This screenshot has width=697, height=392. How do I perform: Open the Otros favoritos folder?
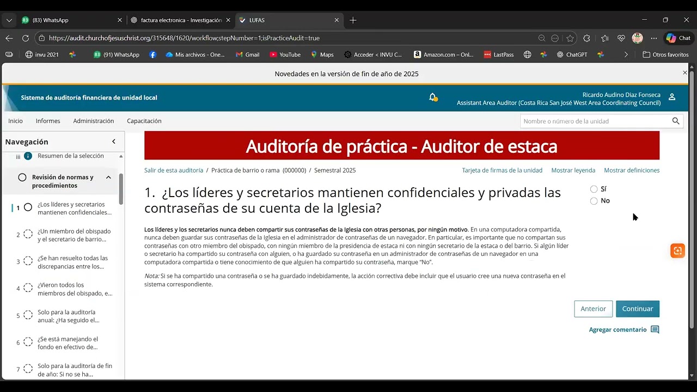click(x=665, y=54)
